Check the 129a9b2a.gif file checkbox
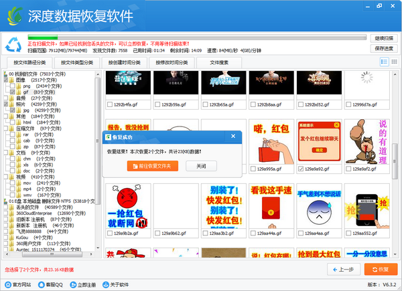 [x=110, y=233]
